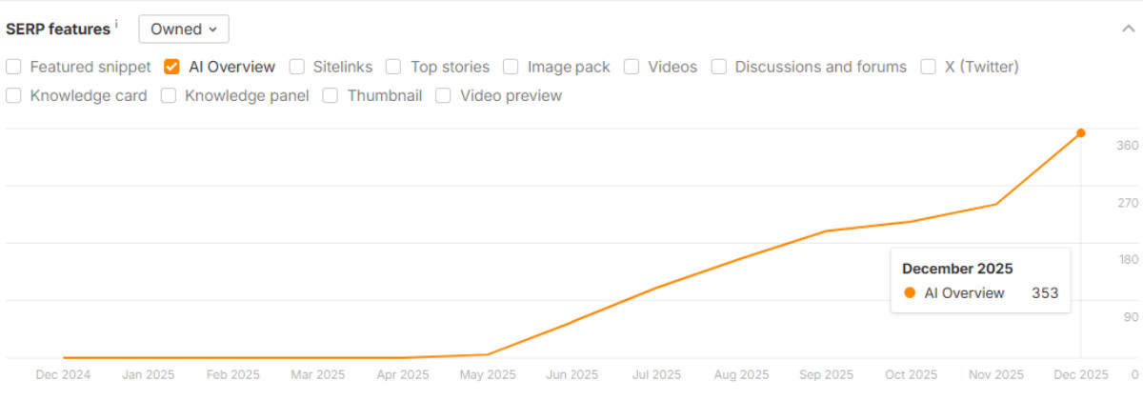Click the orange AI Overview legend dot in tooltip
This screenshot has height=401, width=1143.
click(x=910, y=293)
